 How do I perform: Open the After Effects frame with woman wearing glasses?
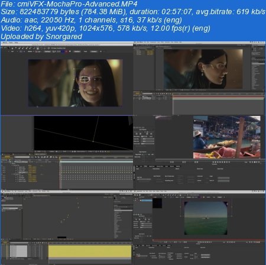[199, 78]
